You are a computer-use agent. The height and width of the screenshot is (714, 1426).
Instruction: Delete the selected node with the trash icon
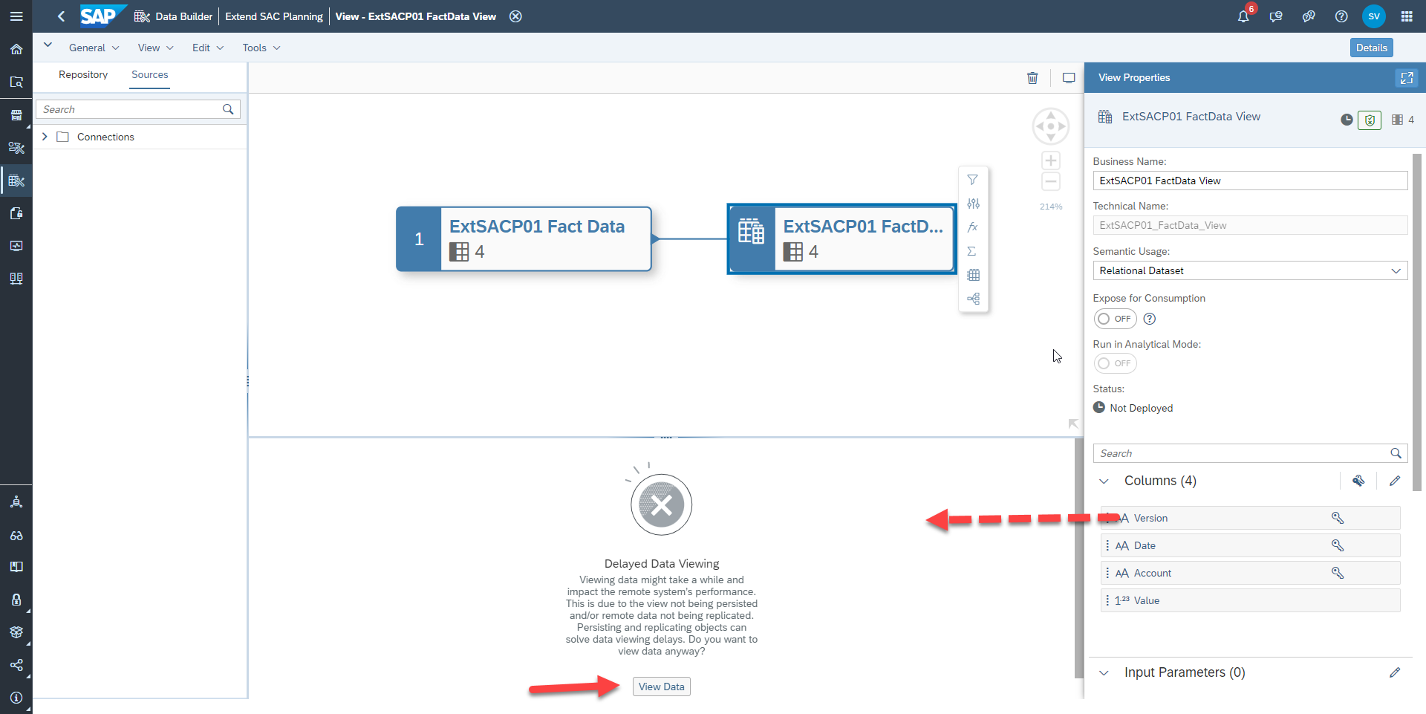[x=1033, y=78]
